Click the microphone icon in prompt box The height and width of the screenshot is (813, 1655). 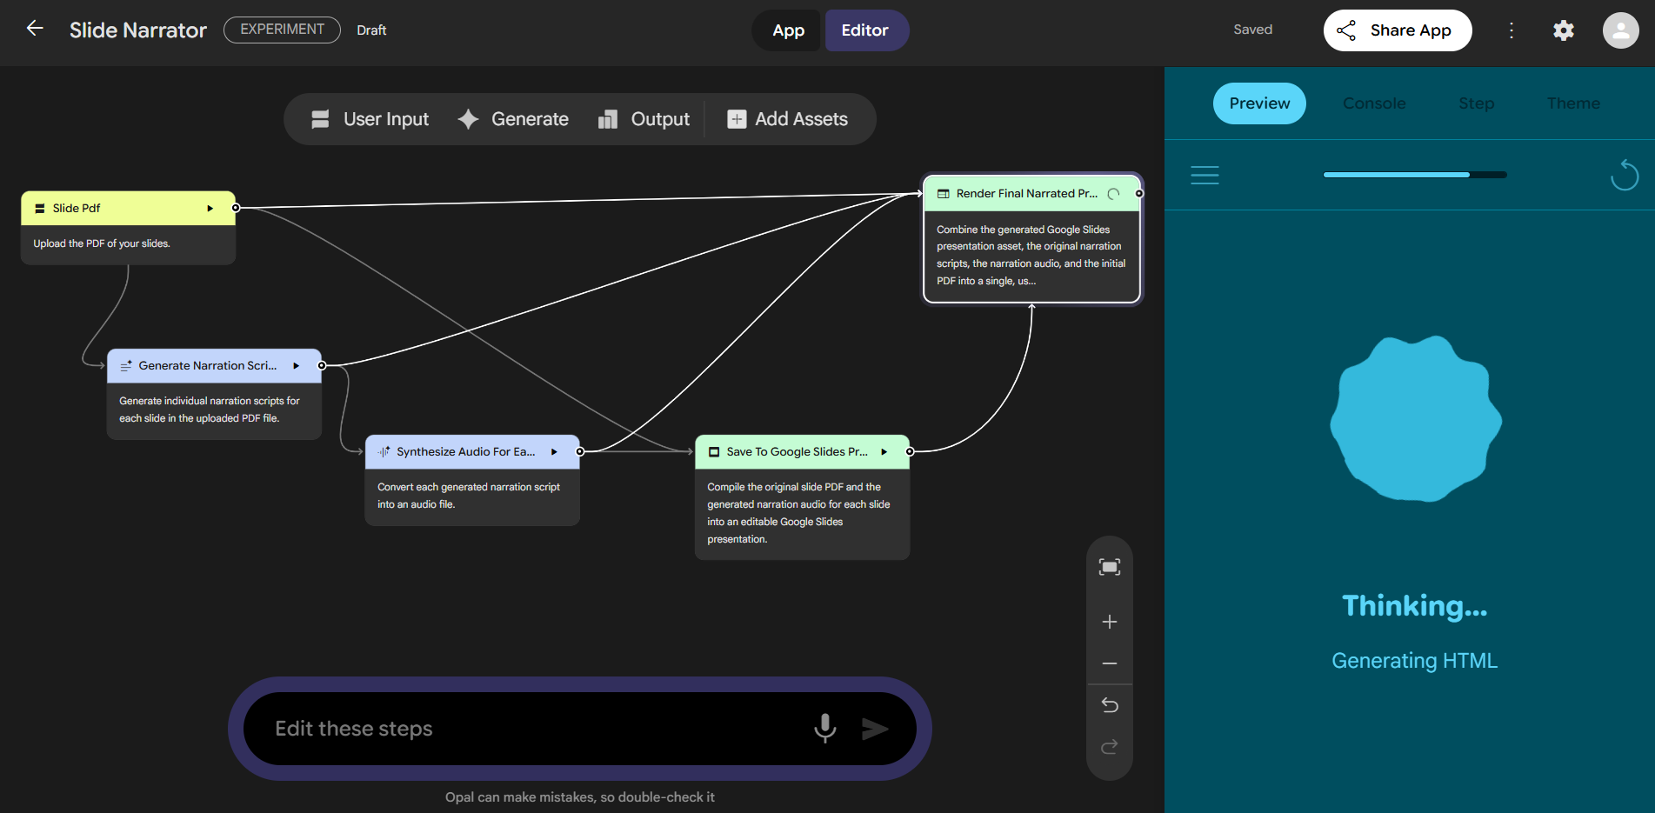824,728
